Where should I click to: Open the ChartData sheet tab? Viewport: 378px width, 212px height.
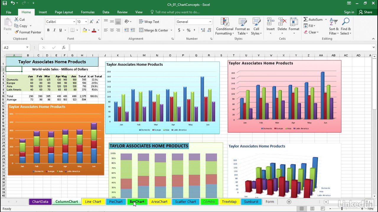(40, 202)
